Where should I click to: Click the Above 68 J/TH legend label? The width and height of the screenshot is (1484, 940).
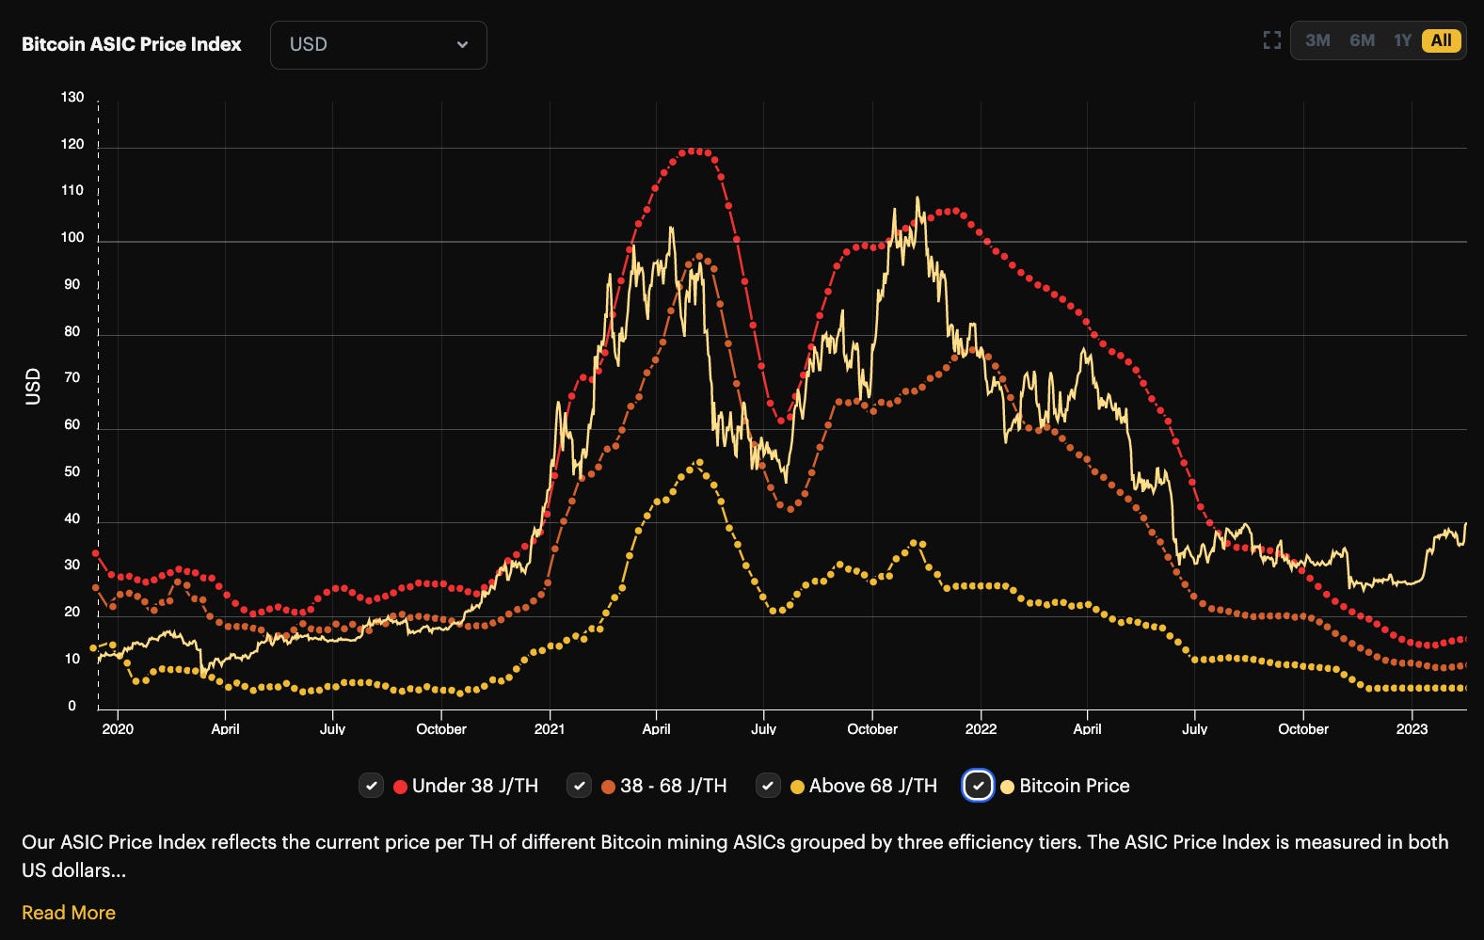(x=873, y=786)
